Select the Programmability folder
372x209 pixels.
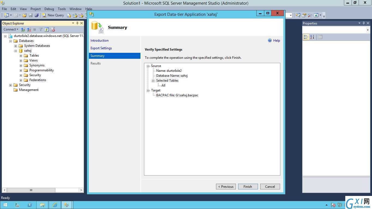(x=41, y=70)
